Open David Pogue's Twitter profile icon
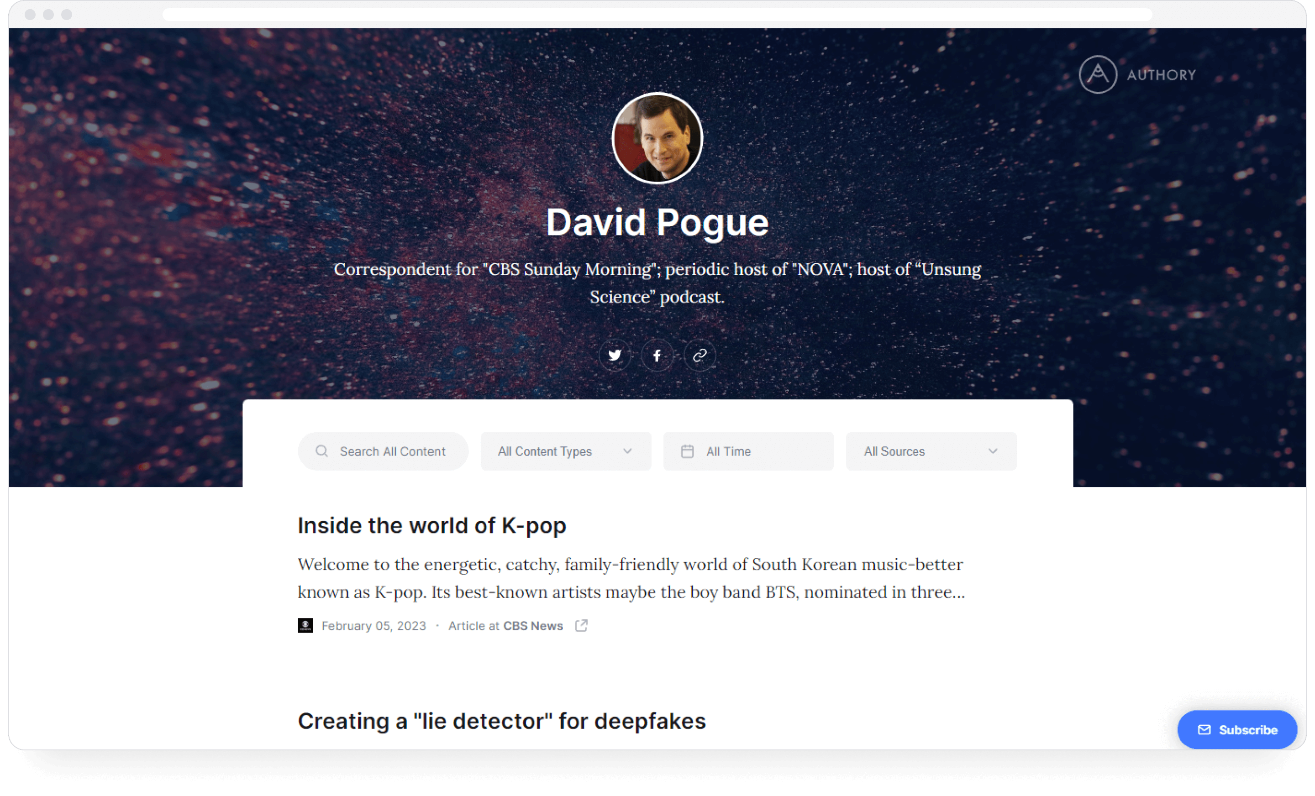Image resolution: width=1315 pixels, height=796 pixels. (x=615, y=355)
